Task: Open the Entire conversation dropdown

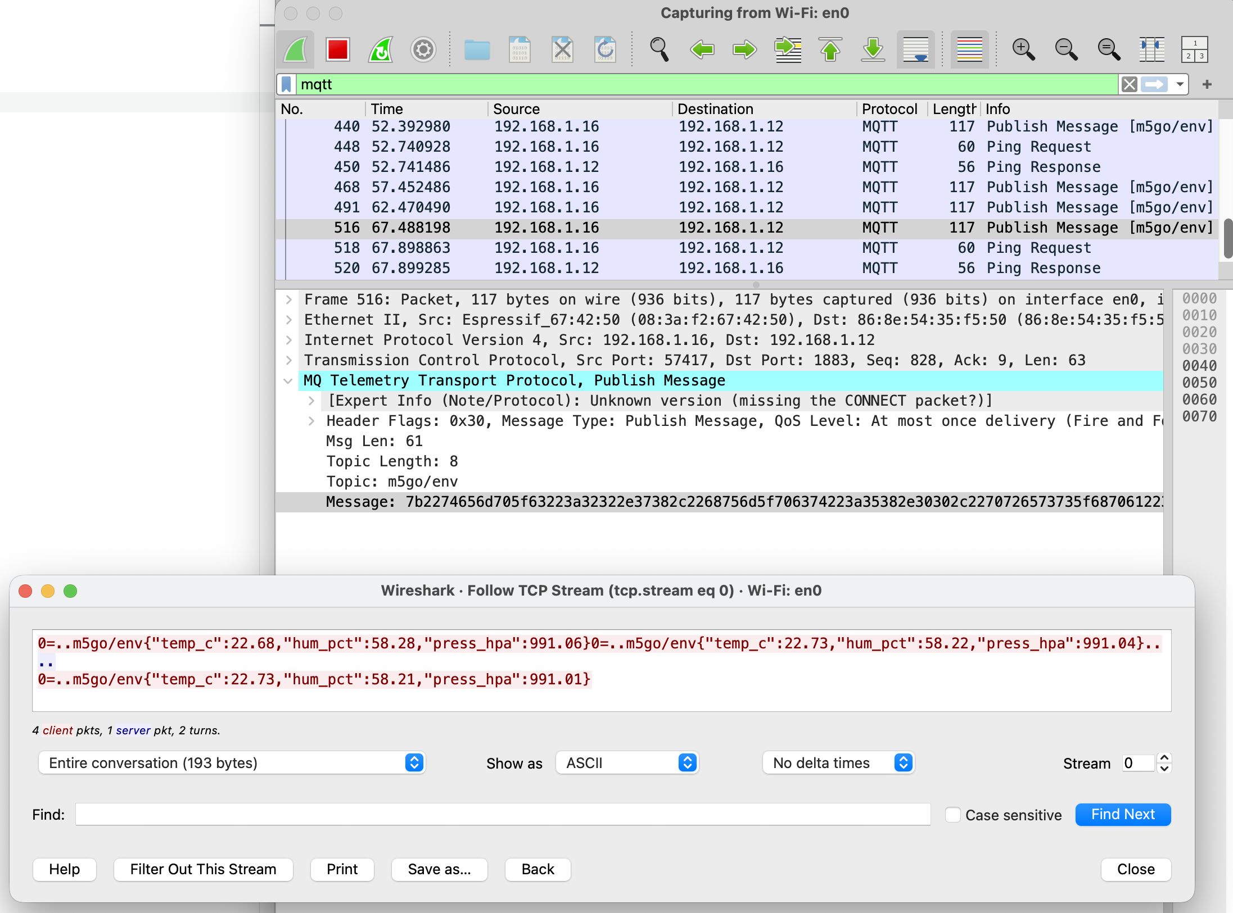Action: (x=414, y=762)
